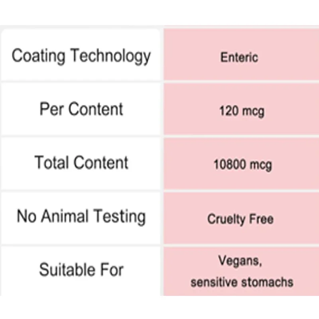Click the Per Content label
Image resolution: width=319 pixels, height=319 pixels.
point(81,109)
